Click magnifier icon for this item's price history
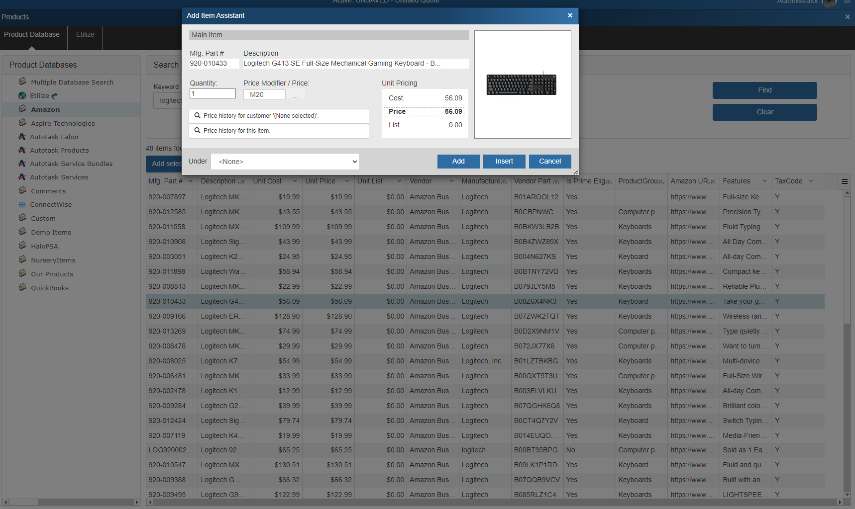Viewport: 855px width, 509px height. point(198,131)
